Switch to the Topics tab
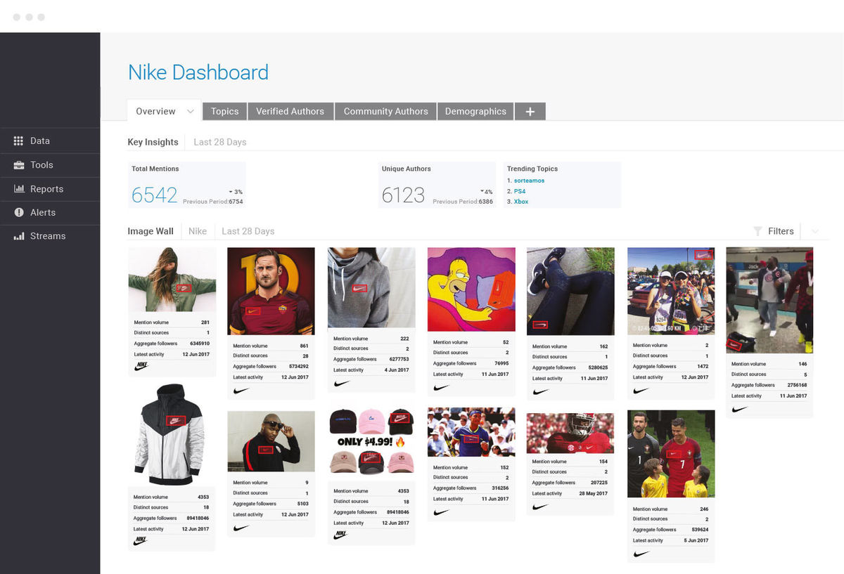The height and width of the screenshot is (574, 844). point(224,112)
